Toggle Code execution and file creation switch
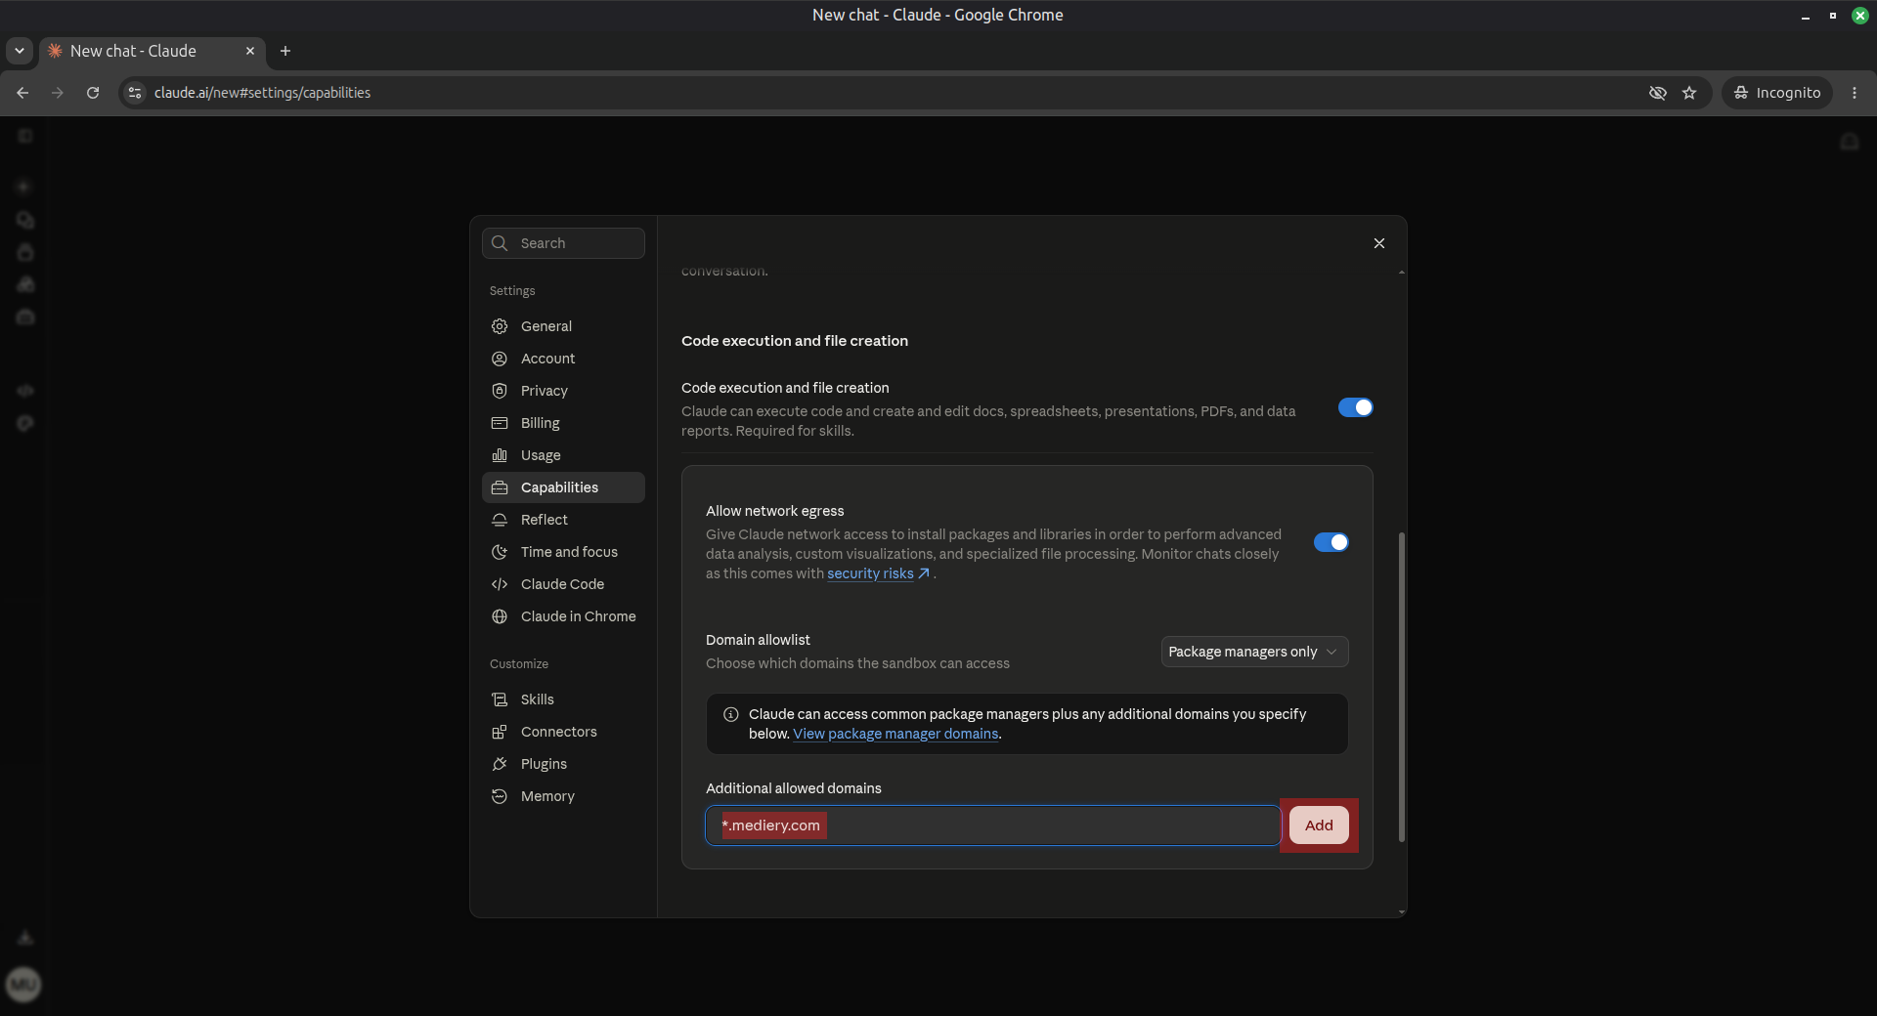This screenshot has width=1877, height=1016. click(1355, 407)
